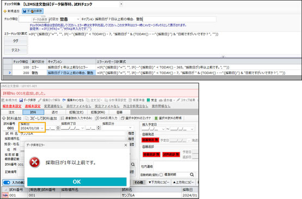Viewport: 302px width, 199px height.
Task: Open the チェック対象 dropdown arrow
Action: [121, 4]
